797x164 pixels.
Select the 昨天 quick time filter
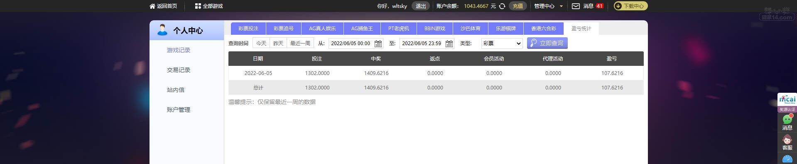point(278,43)
